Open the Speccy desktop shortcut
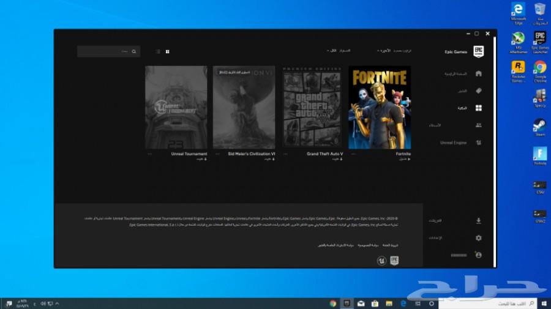The width and height of the screenshot is (551, 309). 540,98
